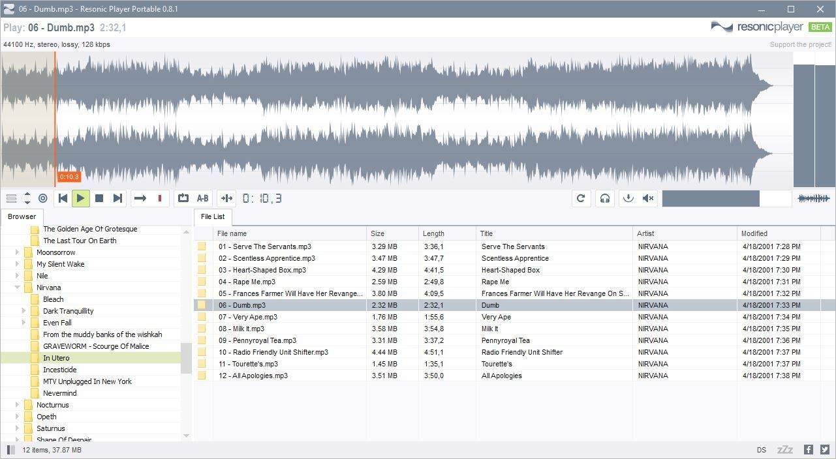Click the orange 0:10,3 playhead marker
Viewport: 836px width, 459px height.
[69, 177]
